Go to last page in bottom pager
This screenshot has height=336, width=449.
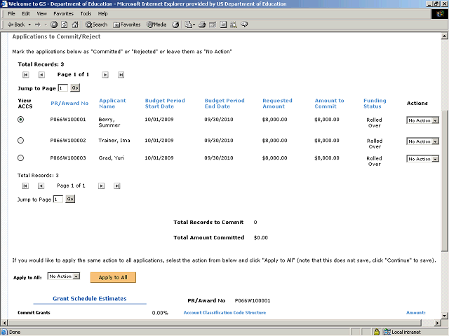point(117,186)
